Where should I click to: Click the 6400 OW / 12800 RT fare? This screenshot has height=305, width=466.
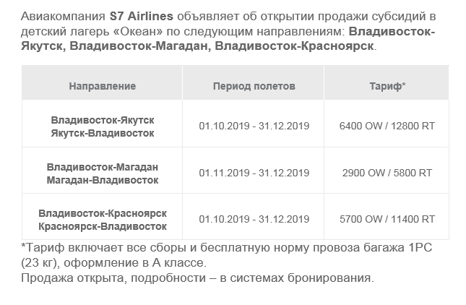pos(387,126)
